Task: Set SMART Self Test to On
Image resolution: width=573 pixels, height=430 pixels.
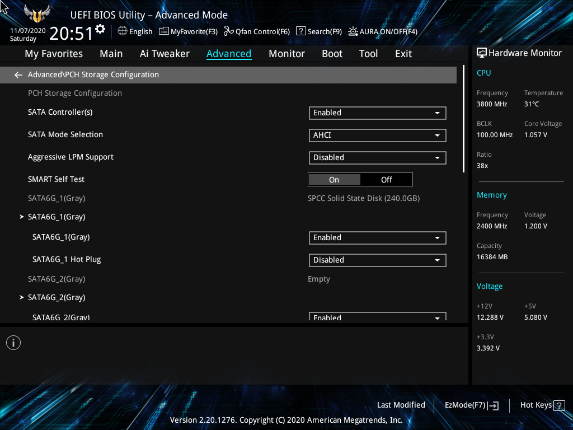Action: tap(334, 180)
